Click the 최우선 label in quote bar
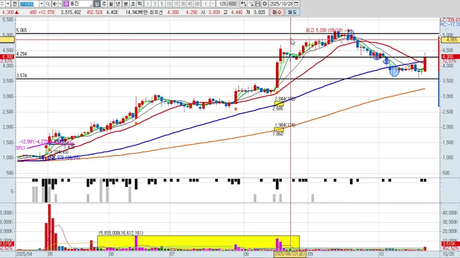This screenshot has height=258, width=460. (157, 12)
